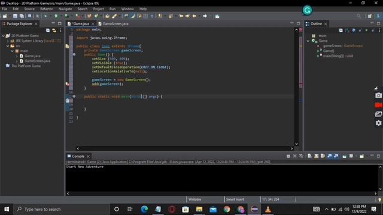
Task: Open Outline view menu (three dots)
Action: pos(379,30)
